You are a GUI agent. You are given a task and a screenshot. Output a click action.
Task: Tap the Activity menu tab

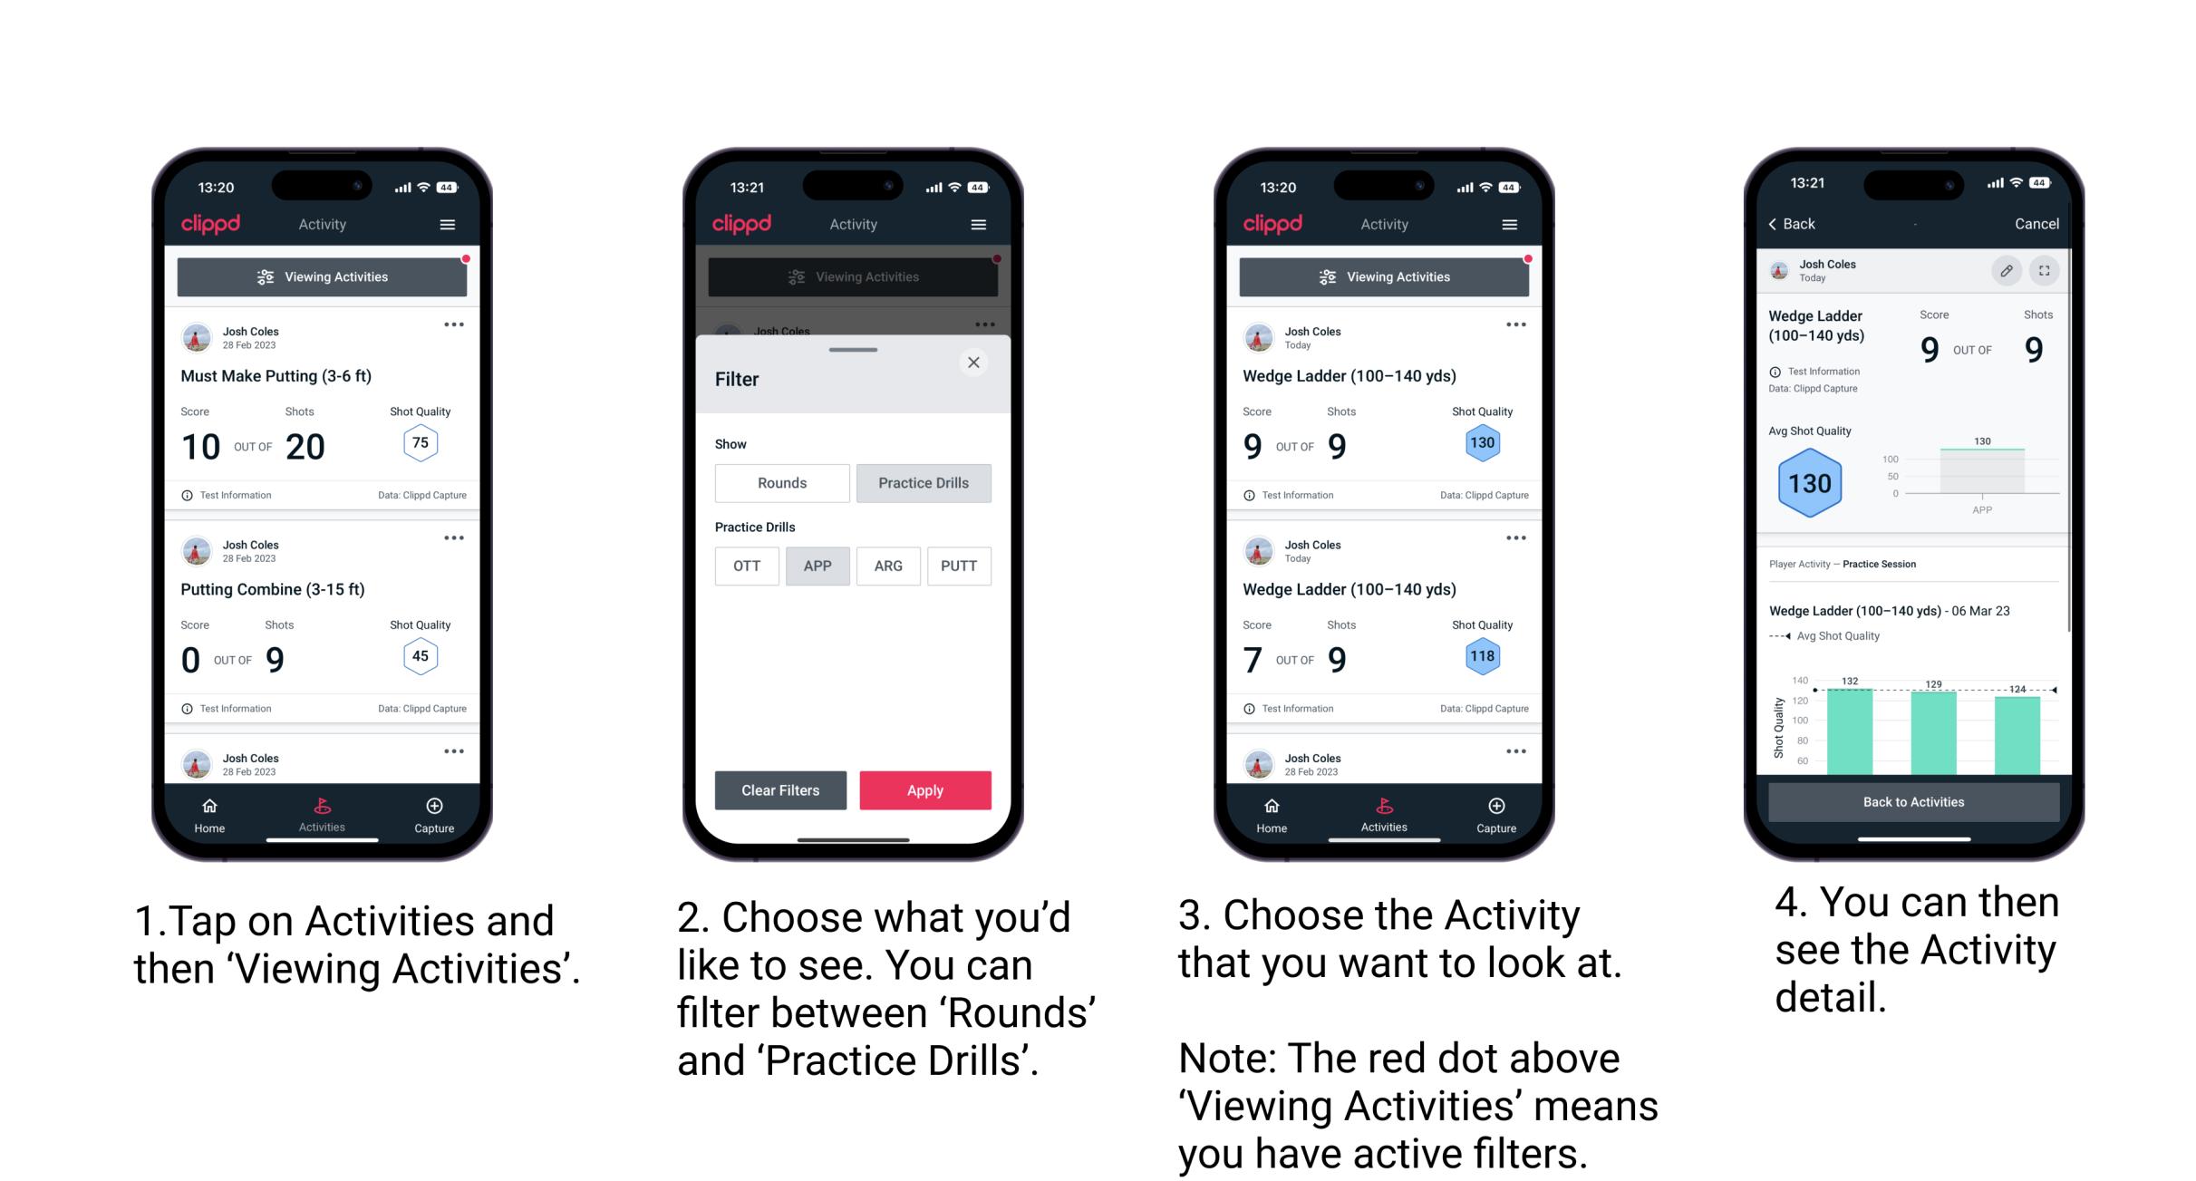pyautogui.click(x=322, y=815)
